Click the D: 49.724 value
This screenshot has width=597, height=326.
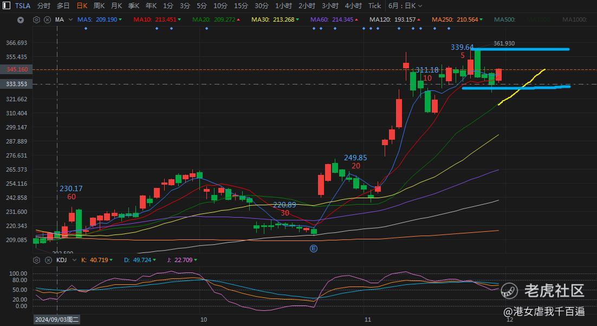[x=140, y=260]
